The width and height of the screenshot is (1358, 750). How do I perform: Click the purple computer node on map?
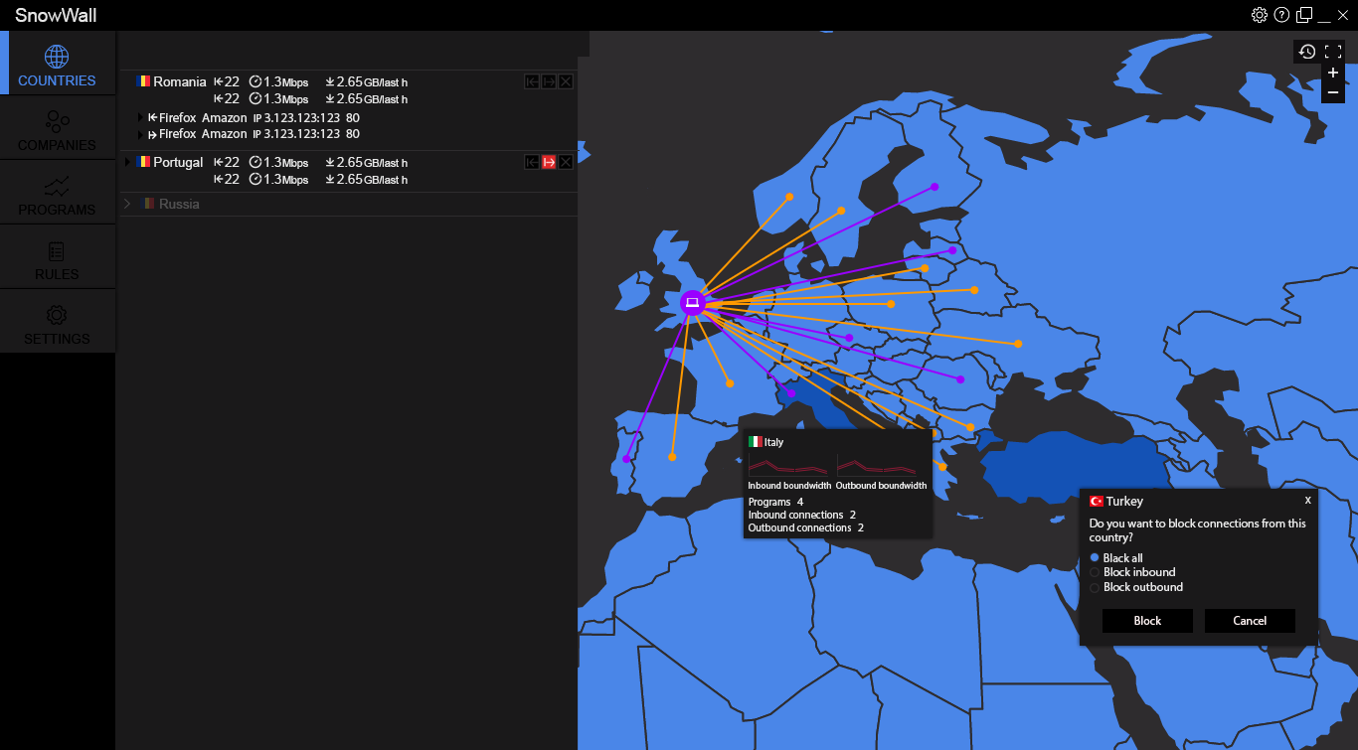tap(693, 302)
